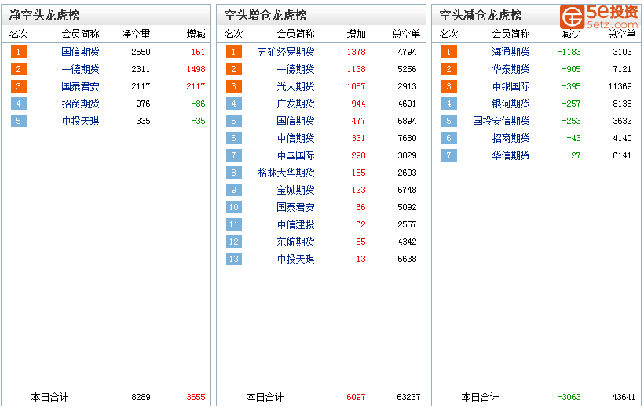This screenshot has height=411, width=644.
Task: Open the 中信建投 member link
Action: click(296, 224)
